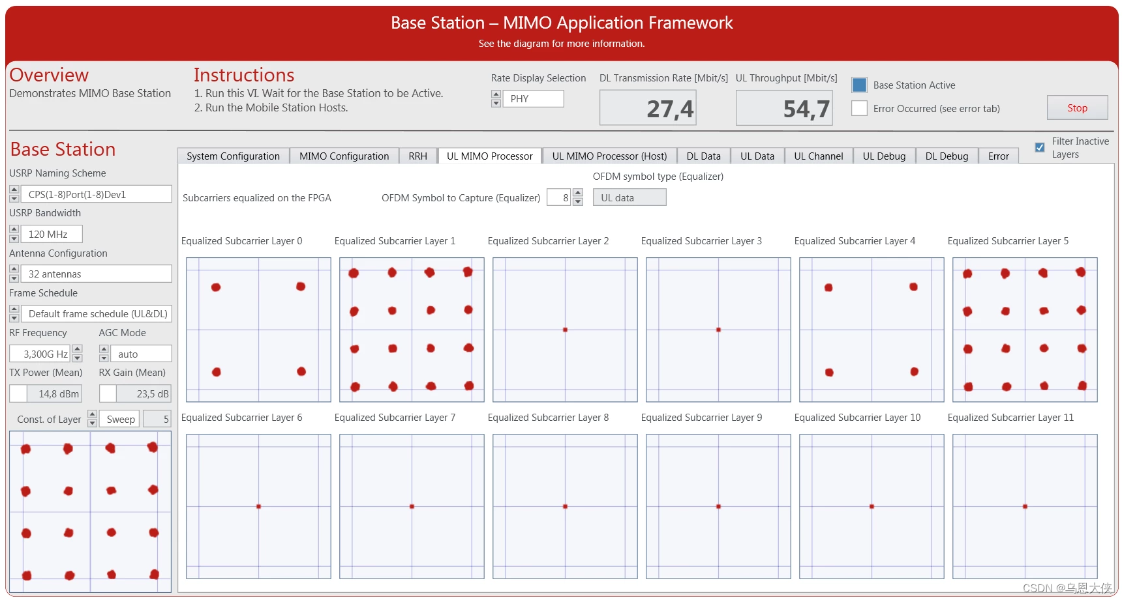This screenshot has width=1122, height=600.
Task: Click 'Subcarriers equalized on the FPGA' label
Action: 257,198
